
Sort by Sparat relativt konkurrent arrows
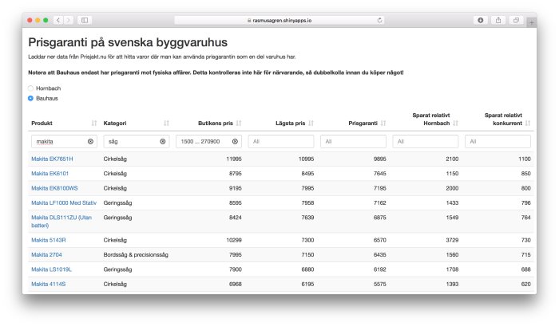pyautogui.click(x=528, y=123)
